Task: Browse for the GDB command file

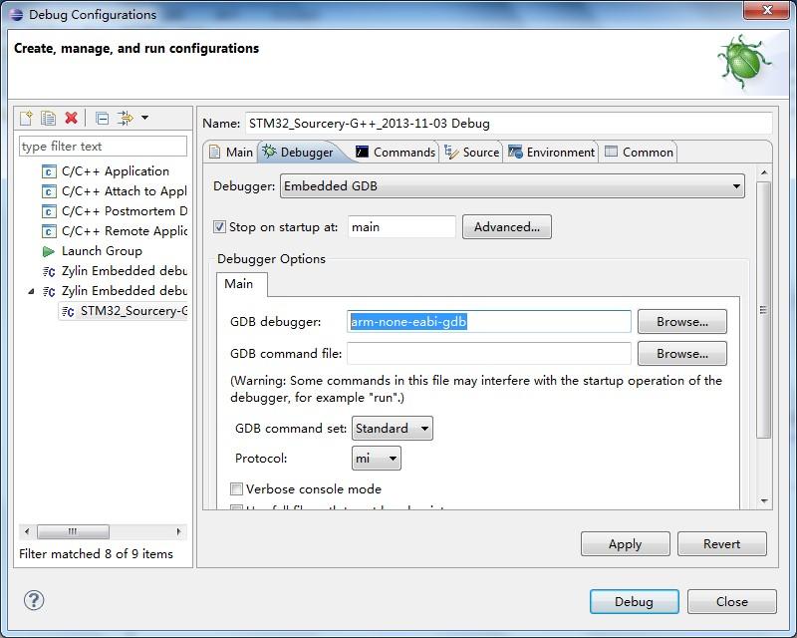Action: [x=682, y=354]
